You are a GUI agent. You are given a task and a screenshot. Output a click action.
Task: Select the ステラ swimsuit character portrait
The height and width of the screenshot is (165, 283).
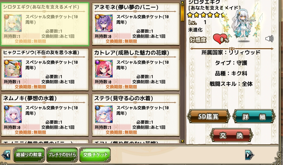coord(104,114)
